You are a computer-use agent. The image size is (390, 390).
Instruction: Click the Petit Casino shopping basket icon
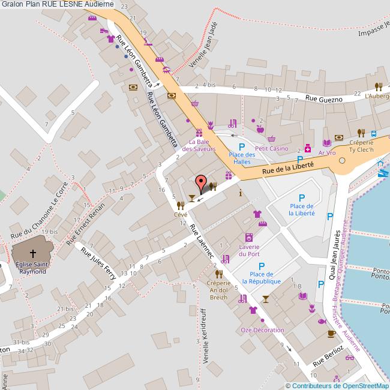pos(271,138)
